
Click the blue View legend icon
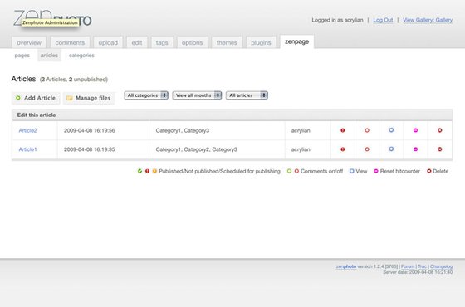pyautogui.click(x=352, y=171)
